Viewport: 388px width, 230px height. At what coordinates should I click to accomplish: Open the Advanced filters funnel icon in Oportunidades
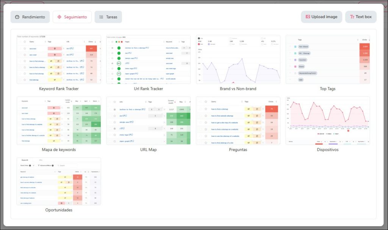point(39,165)
